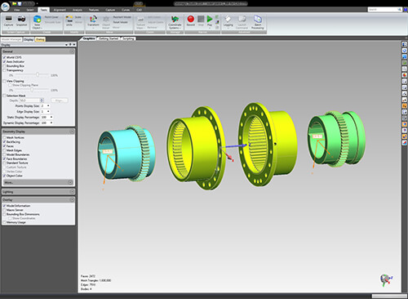Click the green gear hub model
This screenshot has height=299, width=408.
(x=336, y=140)
